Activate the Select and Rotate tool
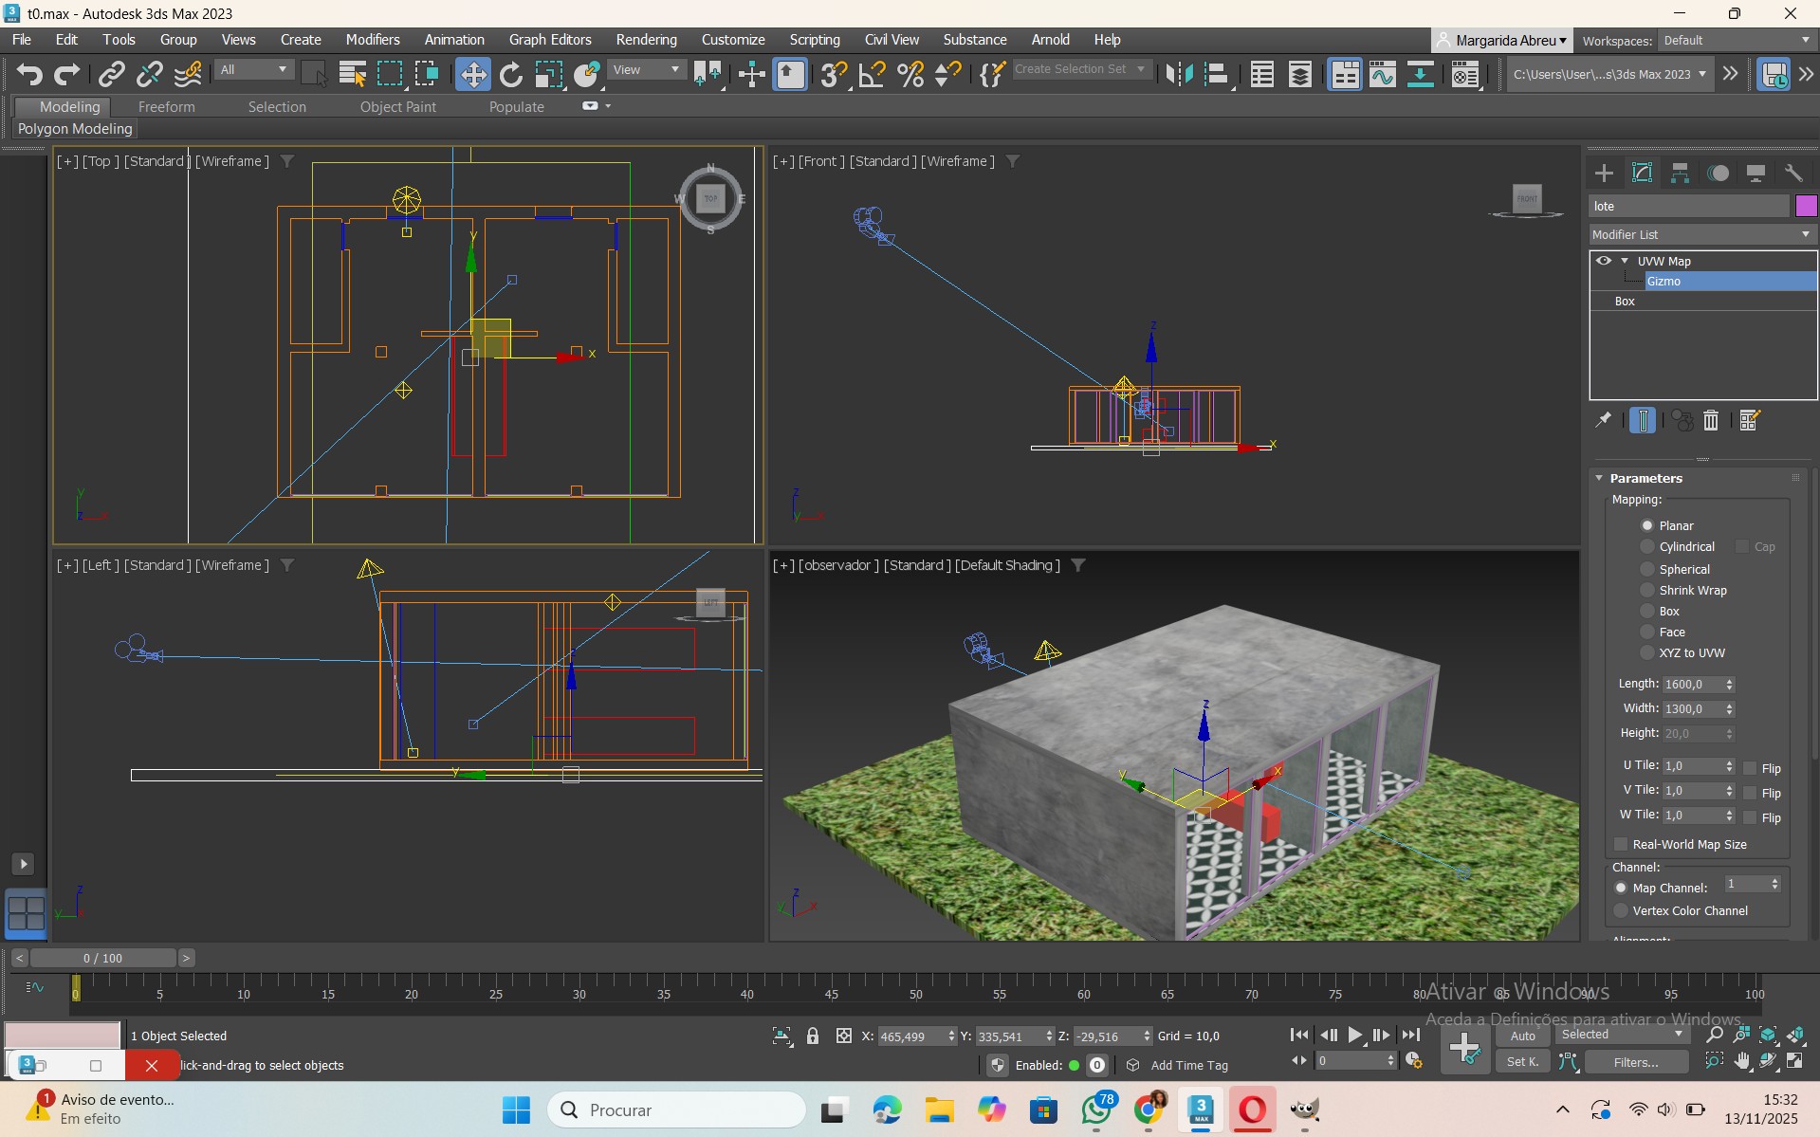This screenshot has height=1137, width=1820. click(510, 74)
